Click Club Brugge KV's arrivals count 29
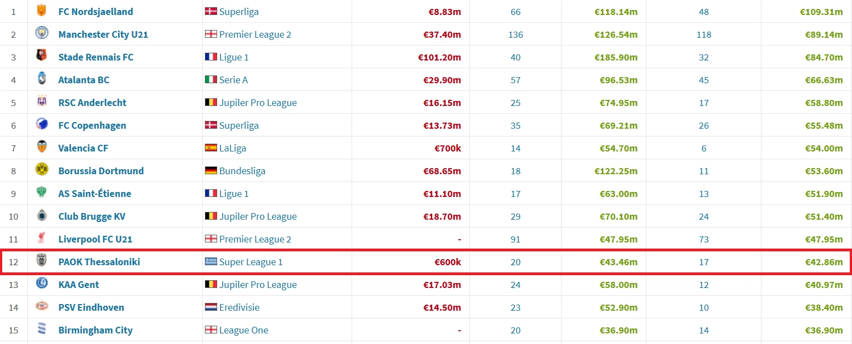Viewport: 852px width, 344px height. click(x=515, y=216)
